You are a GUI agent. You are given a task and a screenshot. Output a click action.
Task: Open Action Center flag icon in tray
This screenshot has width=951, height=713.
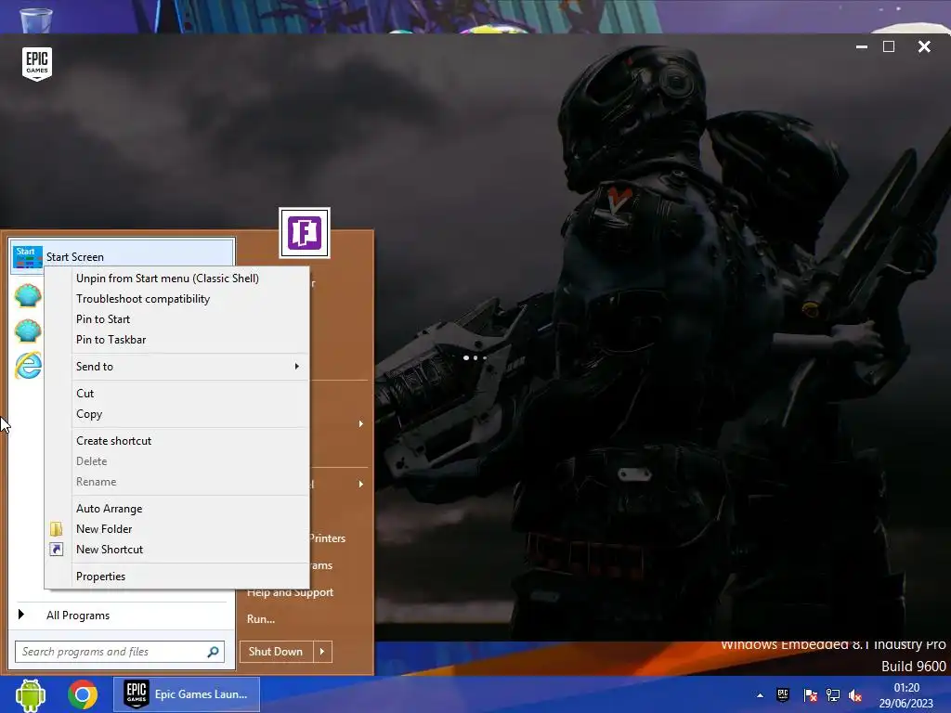point(810,695)
